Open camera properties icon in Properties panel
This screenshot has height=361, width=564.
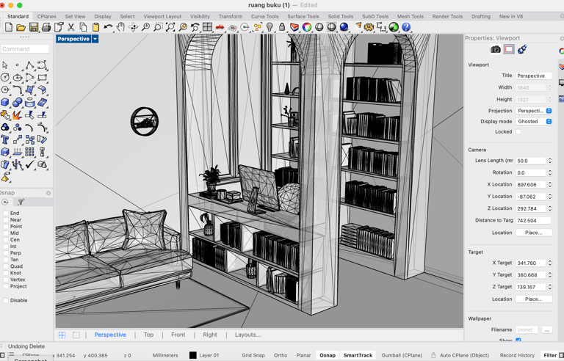[x=496, y=49]
